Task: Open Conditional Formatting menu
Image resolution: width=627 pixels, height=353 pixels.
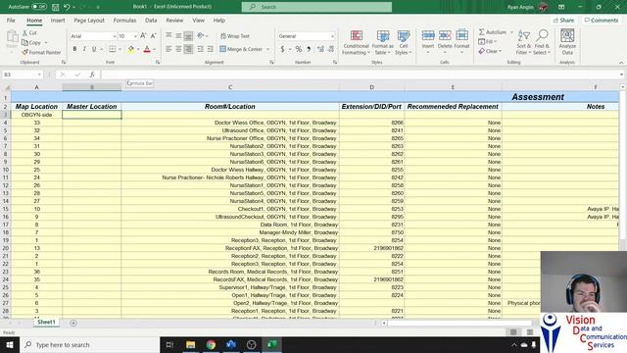Action: pyautogui.click(x=356, y=42)
